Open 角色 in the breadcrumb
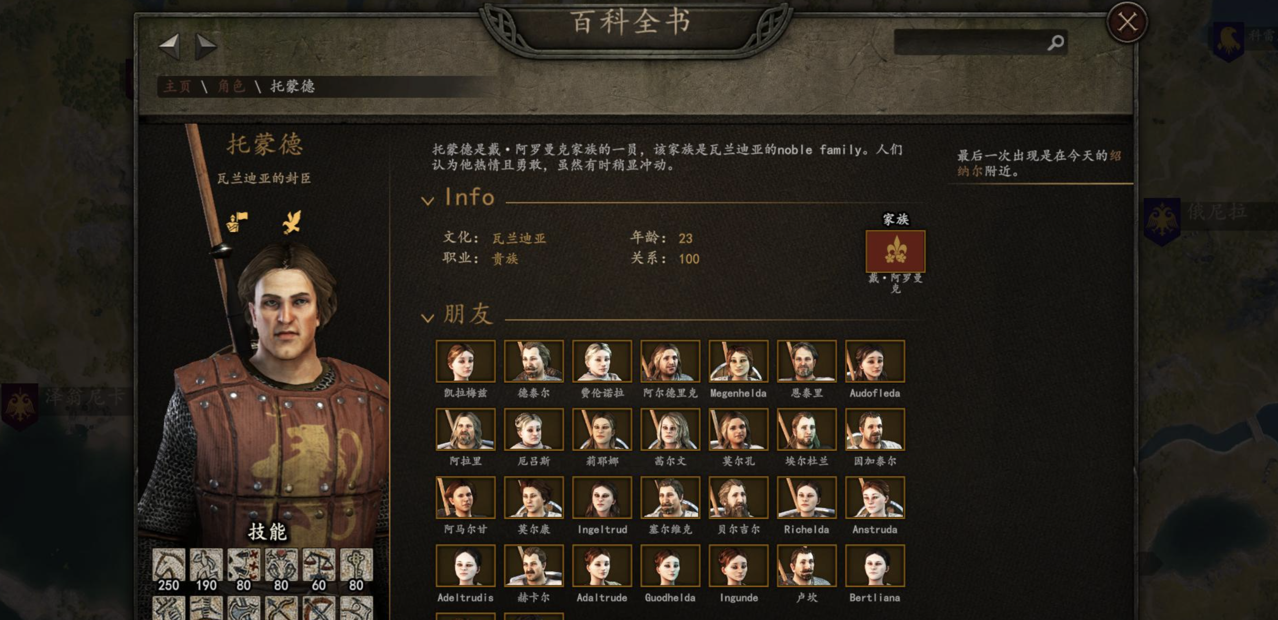The height and width of the screenshot is (620, 1278). [231, 87]
